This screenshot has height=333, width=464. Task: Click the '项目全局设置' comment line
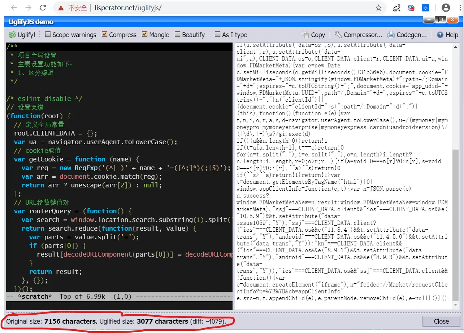tap(33, 55)
